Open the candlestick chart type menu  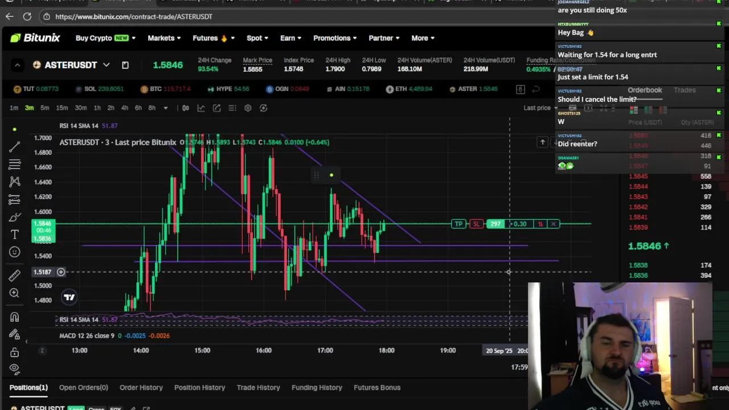click(x=185, y=108)
